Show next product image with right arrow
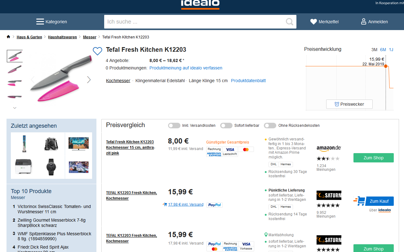 [x=89, y=80]
